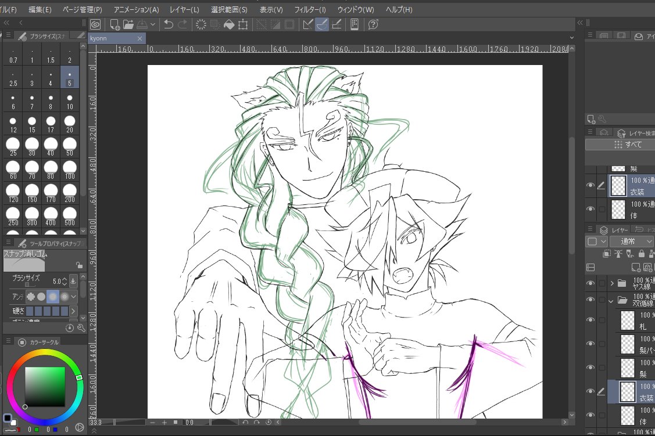Viewport: 655px width, 436px height.
Task: Click the New raster layer icon
Action: click(x=635, y=267)
